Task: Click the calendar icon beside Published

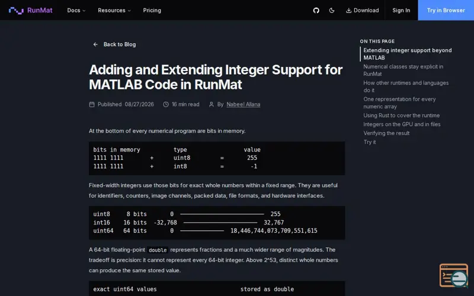Action: point(92,105)
